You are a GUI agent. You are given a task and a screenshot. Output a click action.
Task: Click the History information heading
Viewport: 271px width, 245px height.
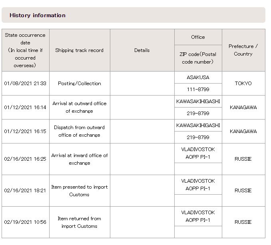coord(38,15)
